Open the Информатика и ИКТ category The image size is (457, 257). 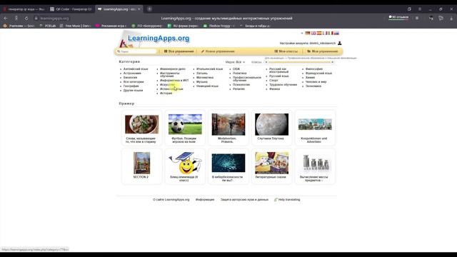click(174, 81)
